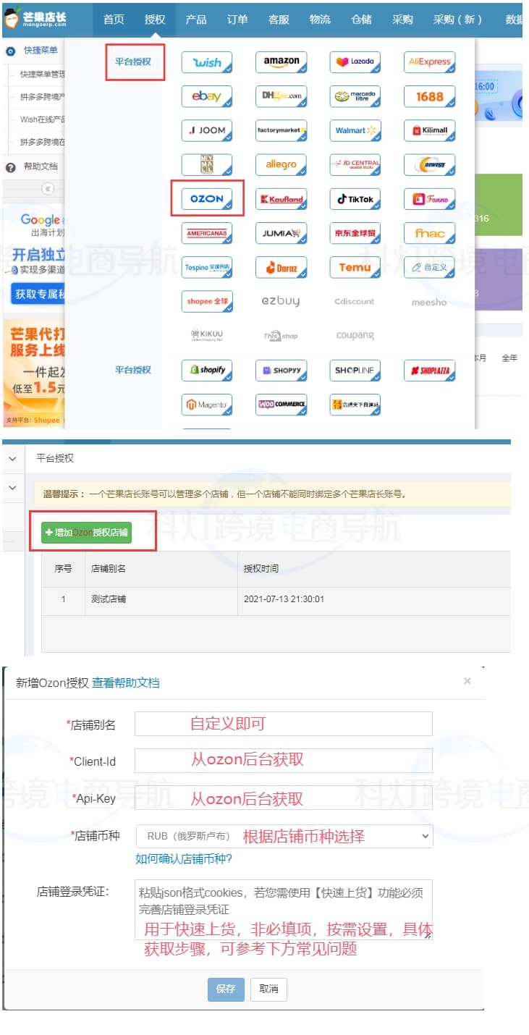Open the 查看帮助文档 link

click(x=126, y=683)
